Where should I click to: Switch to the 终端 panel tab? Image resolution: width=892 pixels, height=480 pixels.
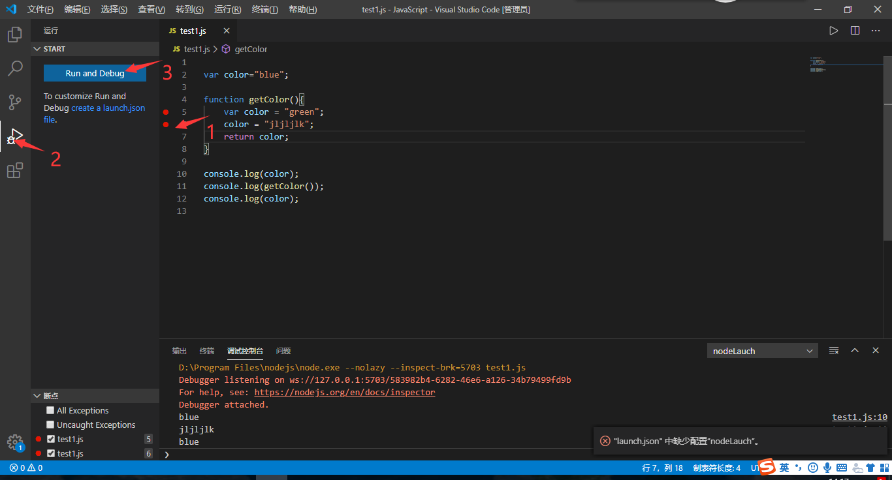click(207, 351)
